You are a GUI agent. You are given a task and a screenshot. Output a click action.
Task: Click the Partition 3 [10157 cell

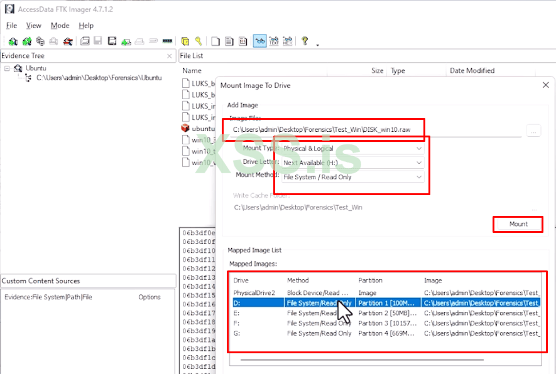[x=388, y=323]
